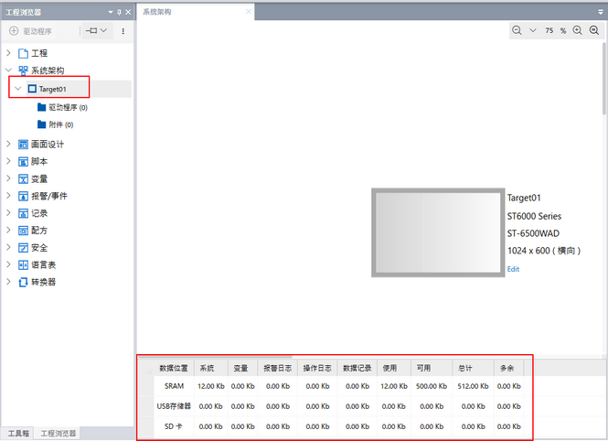
Task: Click the zoom-to-fit magnifier icon
Action: pyautogui.click(x=594, y=30)
